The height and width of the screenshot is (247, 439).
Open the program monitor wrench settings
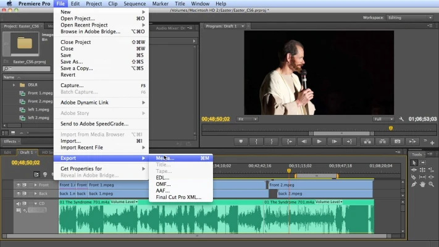401,119
